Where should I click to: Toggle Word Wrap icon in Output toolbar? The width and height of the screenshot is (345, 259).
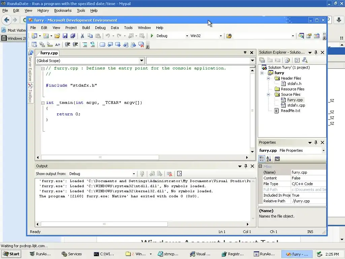point(179,174)
